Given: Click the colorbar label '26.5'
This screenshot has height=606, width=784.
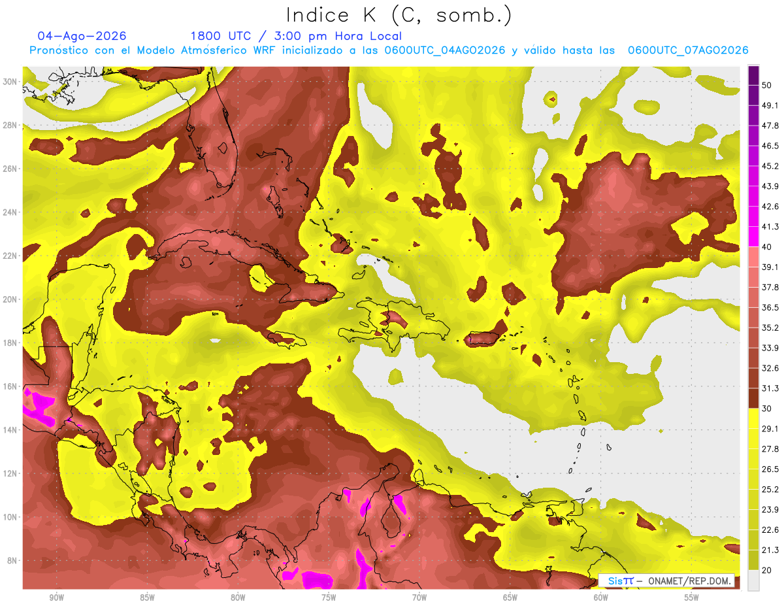Looking at the screenshot, I should 770,469.
